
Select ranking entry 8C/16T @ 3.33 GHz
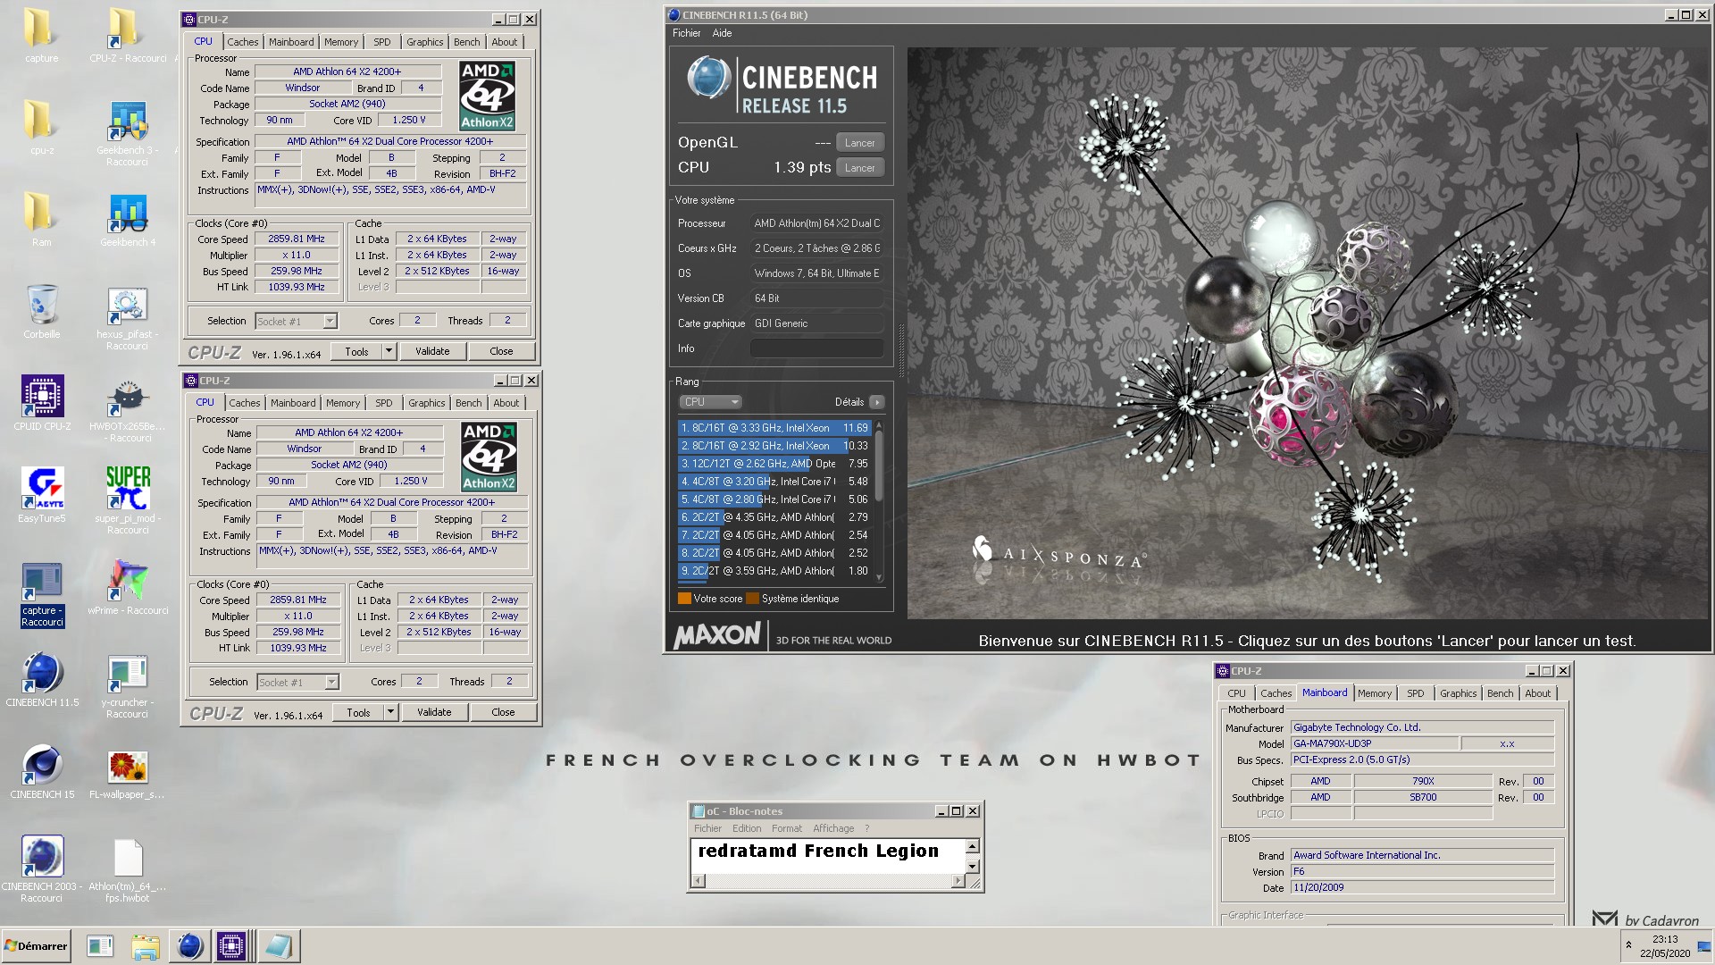pyautogui.click(x=774, y=428)
